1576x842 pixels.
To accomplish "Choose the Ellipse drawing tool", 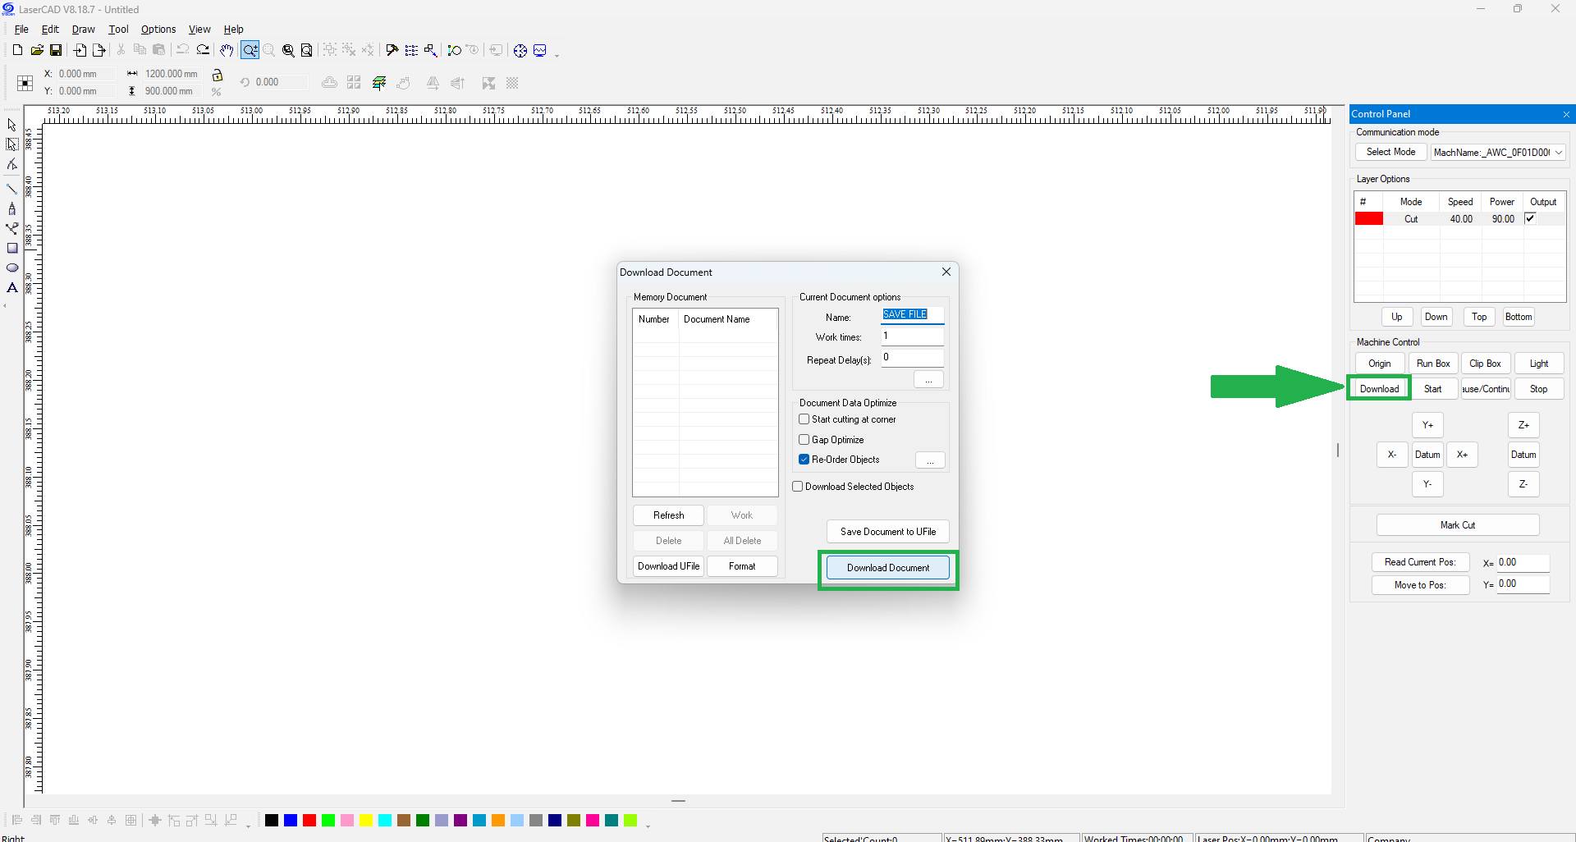I will coord(12,268).
